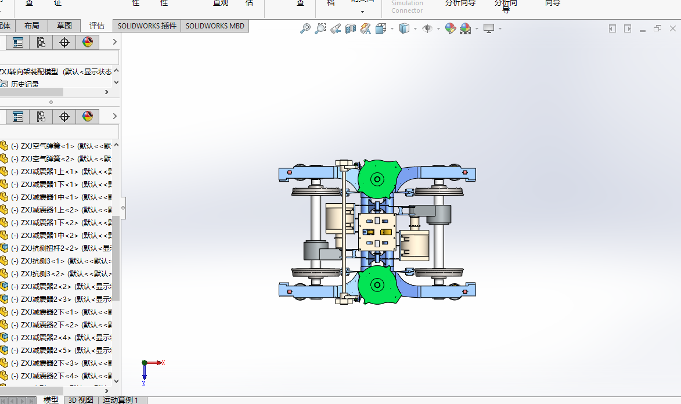
Task: Click Simulation Connector ribbon button
Action: [x=407, y=6]
